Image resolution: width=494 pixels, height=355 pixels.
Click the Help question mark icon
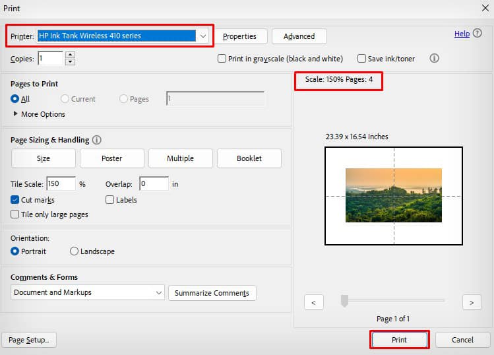[x=478, y=33]
